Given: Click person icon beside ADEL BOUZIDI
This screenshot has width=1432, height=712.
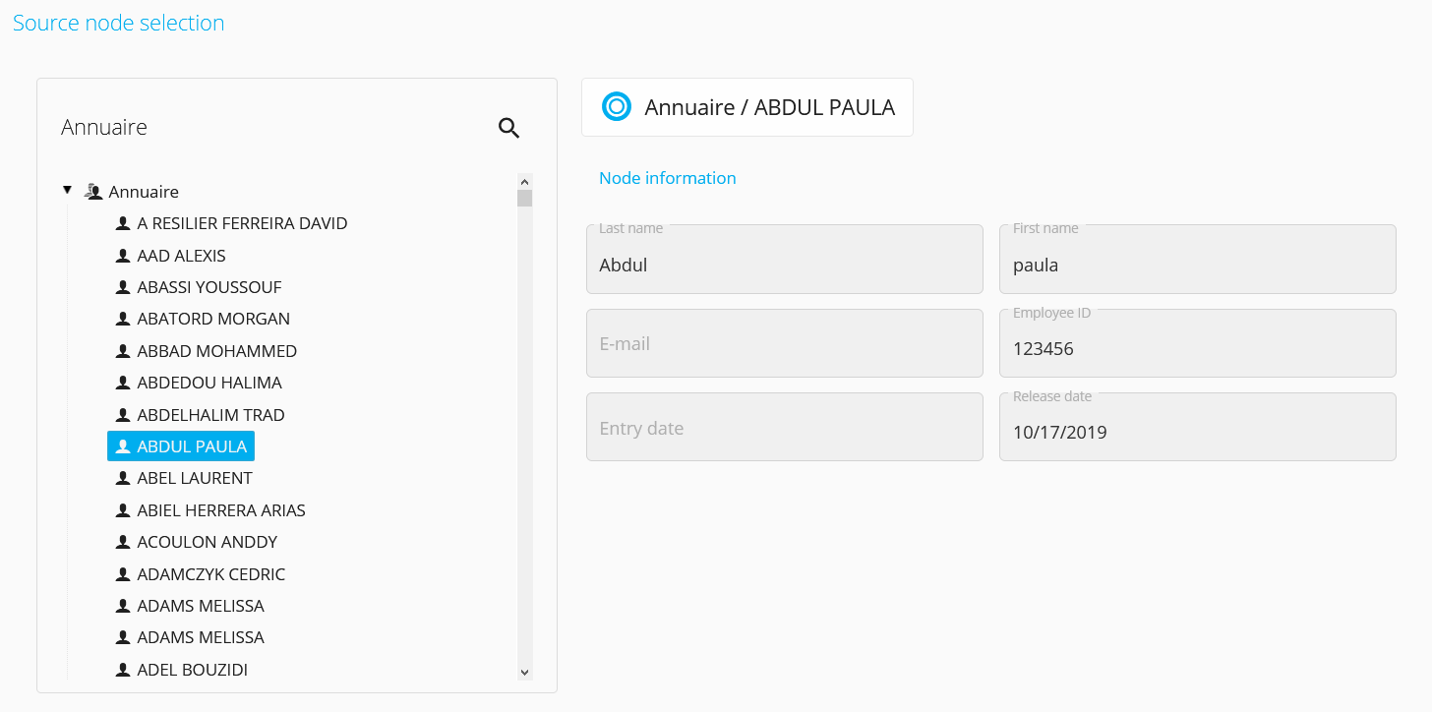Looking at the screenshot, I should pos(123,670).
